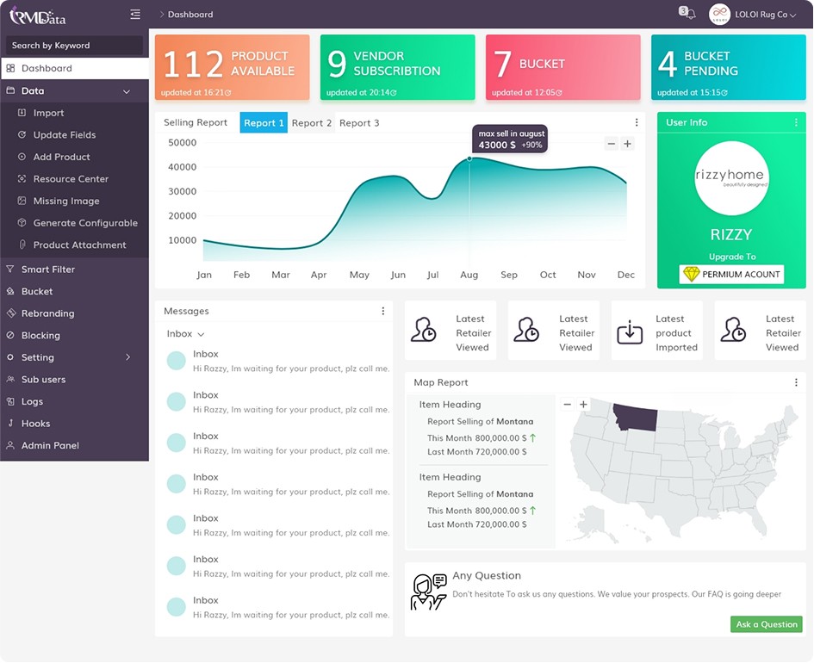Viewport: 814px width, 663px height.
Task: Click the Resource Center icon
Action: pyautogui.click(x=22, y=179)
